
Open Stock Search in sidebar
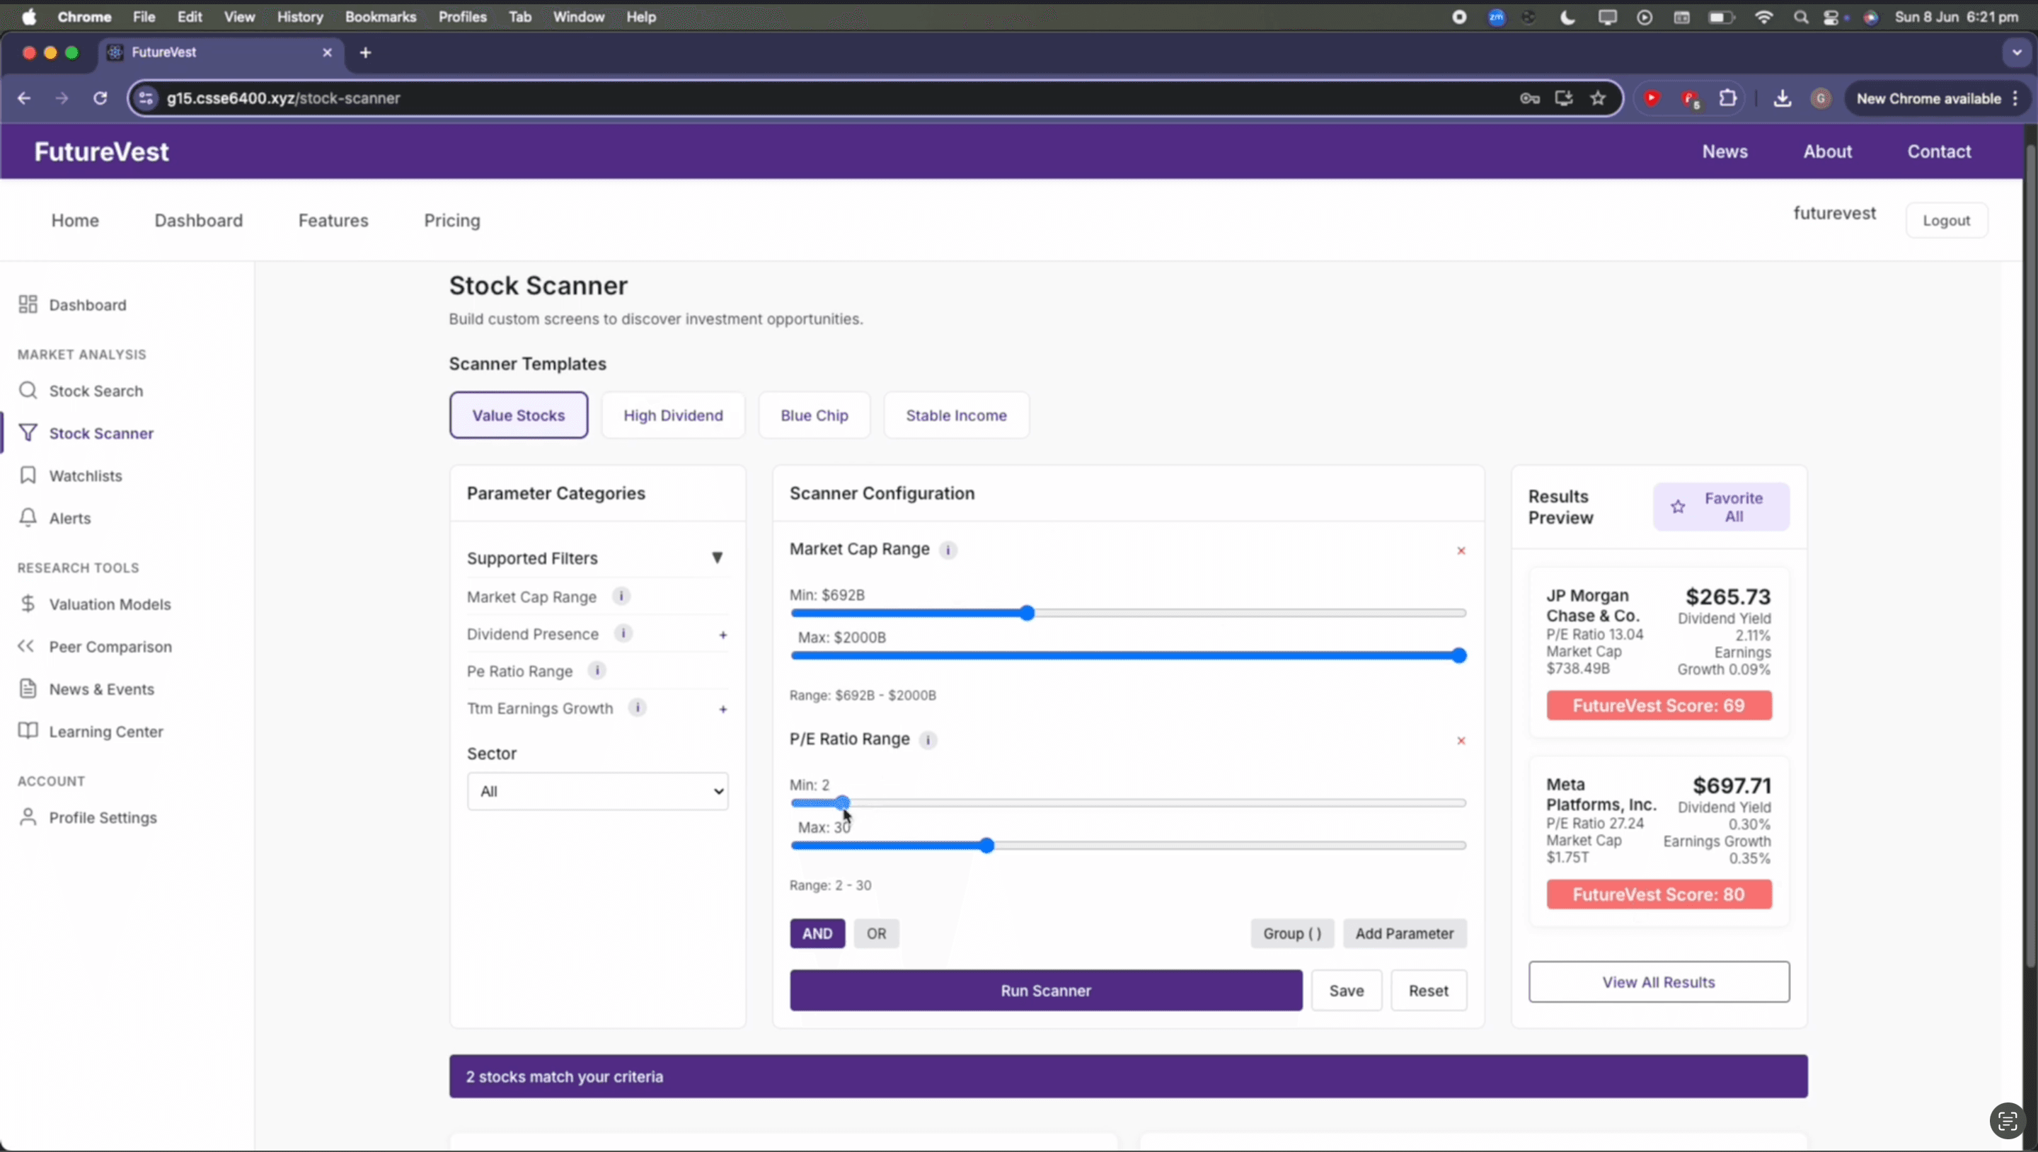point(81,391)
